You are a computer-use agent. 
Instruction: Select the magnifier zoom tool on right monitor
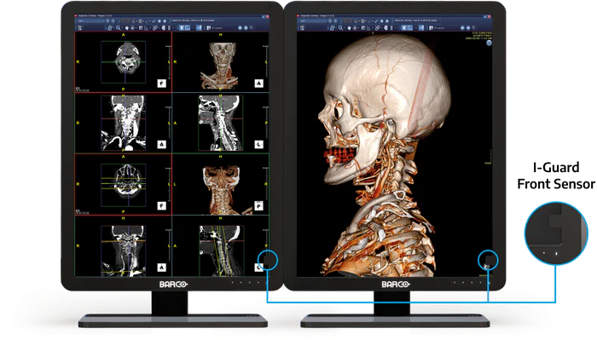[340, 28]
